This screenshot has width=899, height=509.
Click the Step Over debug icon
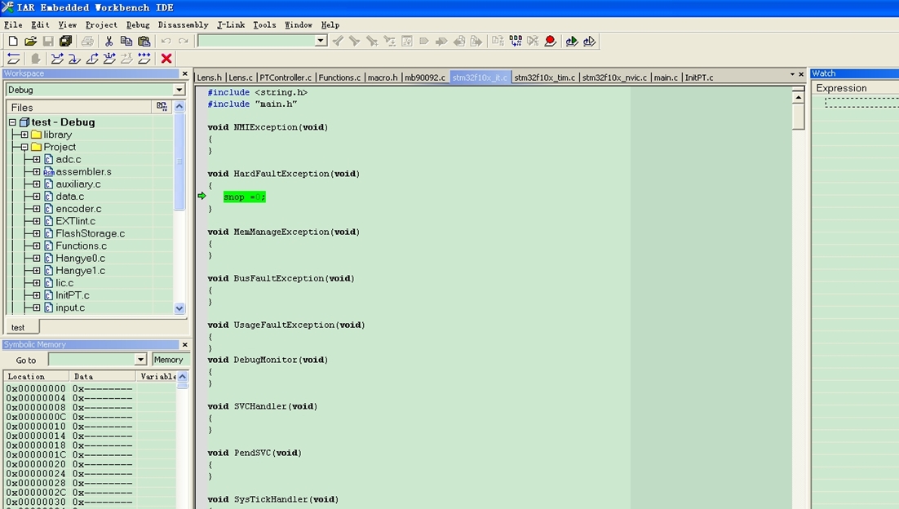pos(57,59)
